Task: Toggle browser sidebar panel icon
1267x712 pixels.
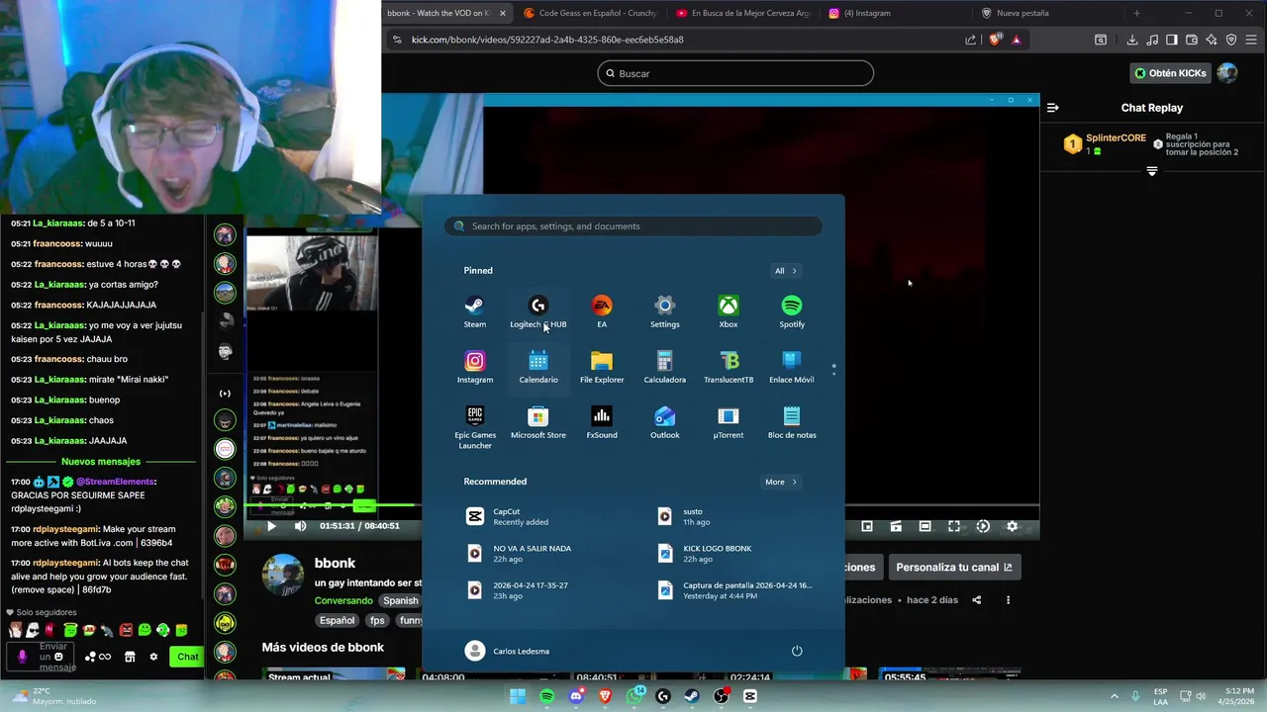Action: tap(1172, 40)
